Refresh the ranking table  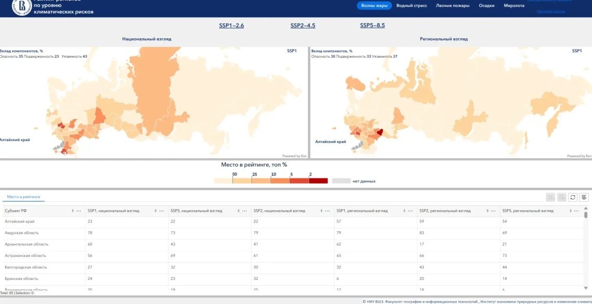[x=573, y=197]
